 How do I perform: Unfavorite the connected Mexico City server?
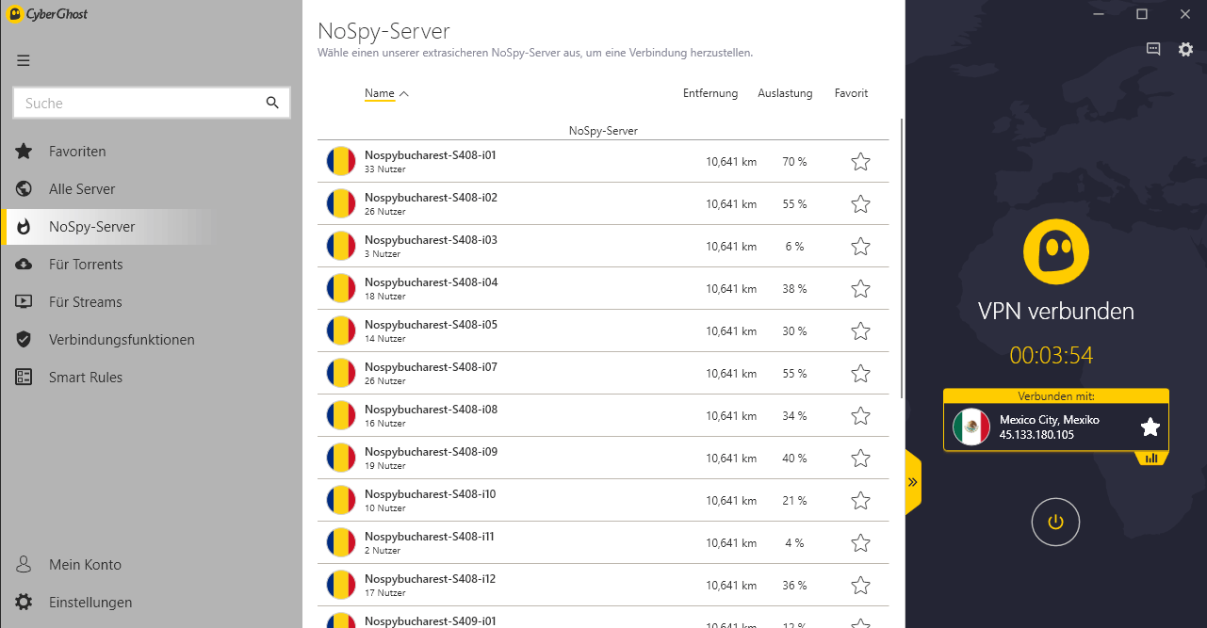click(x=1150, y=427)
